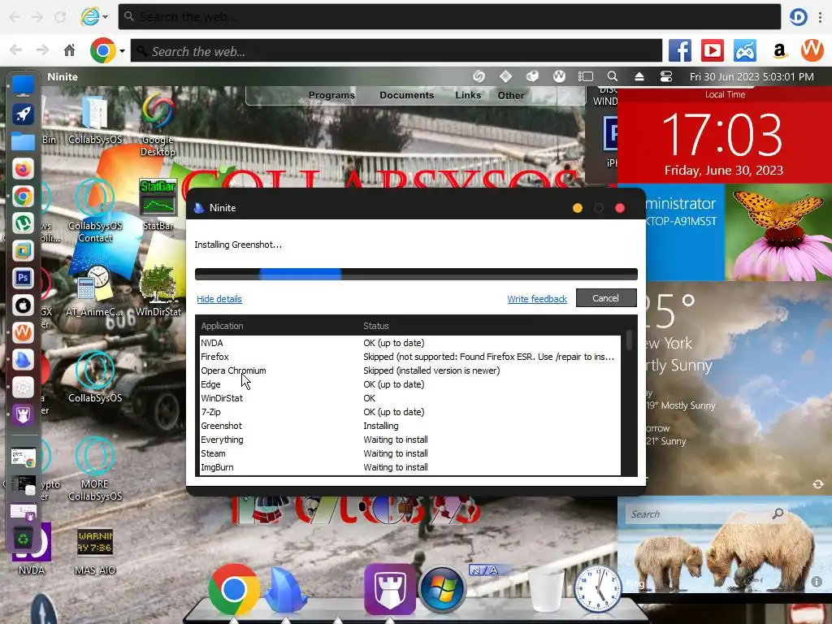This screenshot has width=832, height=624.
Task: Open the settings gear in side dock
Action: [23, 387]
